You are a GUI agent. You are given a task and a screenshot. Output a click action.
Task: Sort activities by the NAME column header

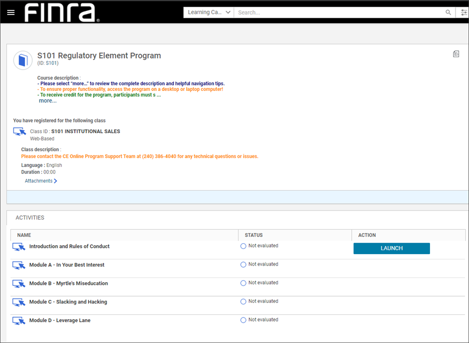[x=24, y=235]
